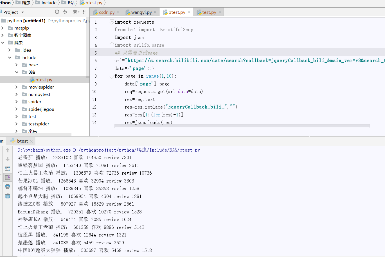The height and width of the screenshot is (257, 385).
Task: Click the editor horizontal scrollbar
Action: [242, 126]
